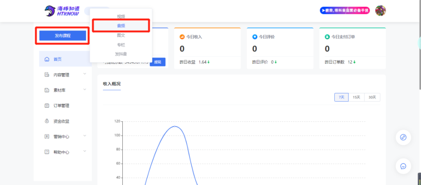Select the 15天 range option
The image size is (421, 185).
click(356, 97)
